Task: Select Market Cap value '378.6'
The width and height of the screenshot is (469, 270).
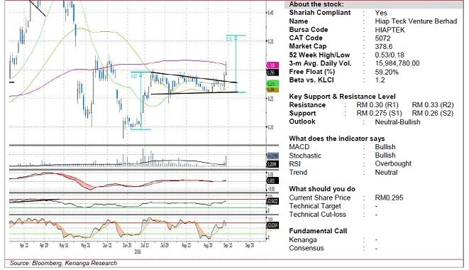Action: pos(384,47)
